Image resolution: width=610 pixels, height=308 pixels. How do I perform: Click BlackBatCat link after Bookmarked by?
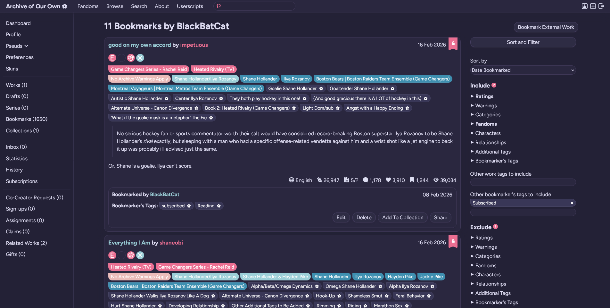pos(165,194)
